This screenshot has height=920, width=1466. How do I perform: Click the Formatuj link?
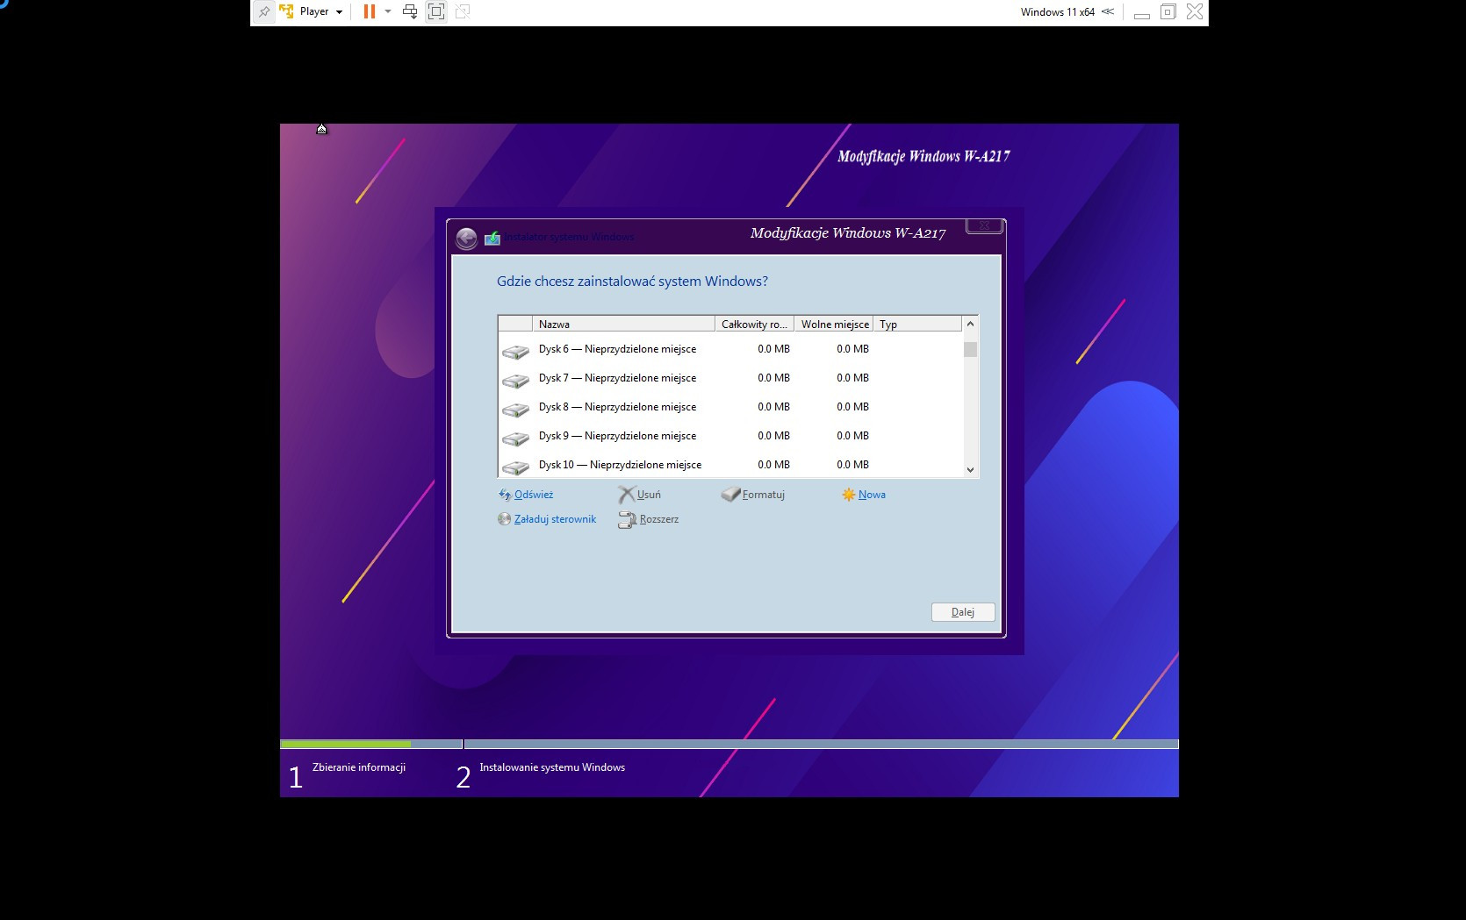764,495
